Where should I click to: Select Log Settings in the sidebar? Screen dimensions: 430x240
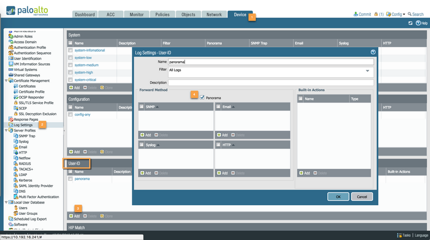tap(24, 125)
